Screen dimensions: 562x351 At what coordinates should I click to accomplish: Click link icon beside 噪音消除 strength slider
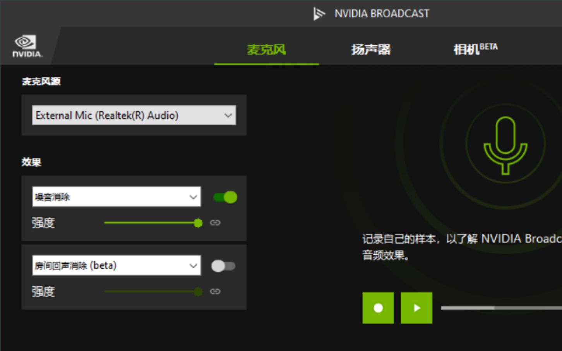click(215, 223)
